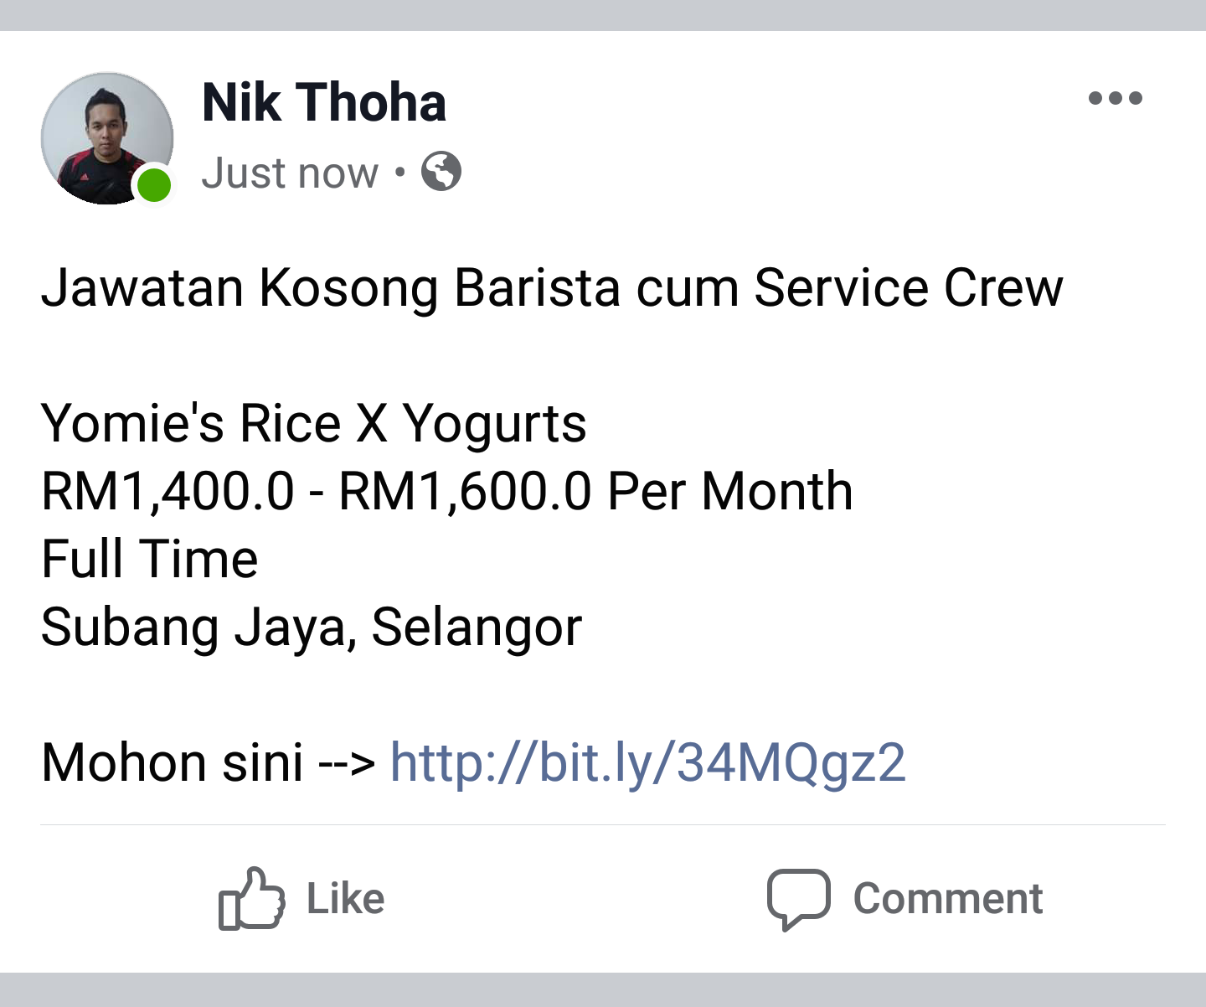Open the Nik Thoha profile name

(324, 103)
